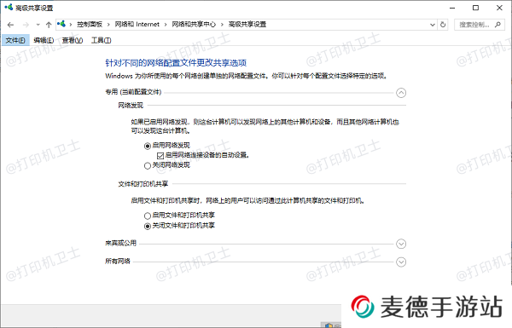Go up one level with up arrow
Image resolution: width=512 pixels, height=328 pixels.
click(49, 25)
